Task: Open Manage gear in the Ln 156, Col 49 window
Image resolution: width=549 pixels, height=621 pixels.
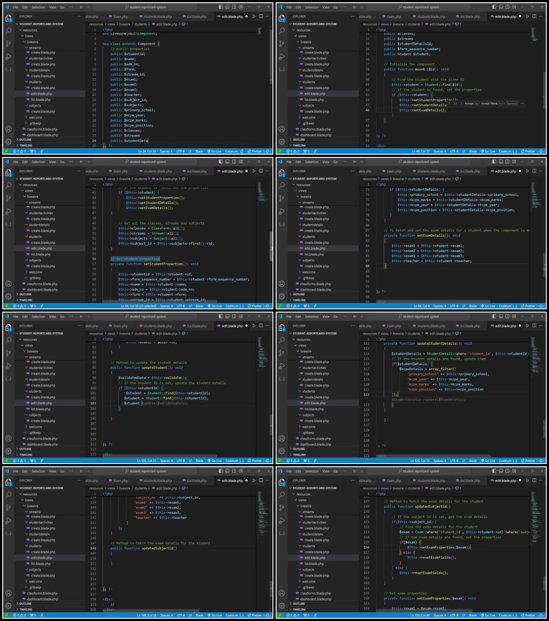Action: (282, 606)
